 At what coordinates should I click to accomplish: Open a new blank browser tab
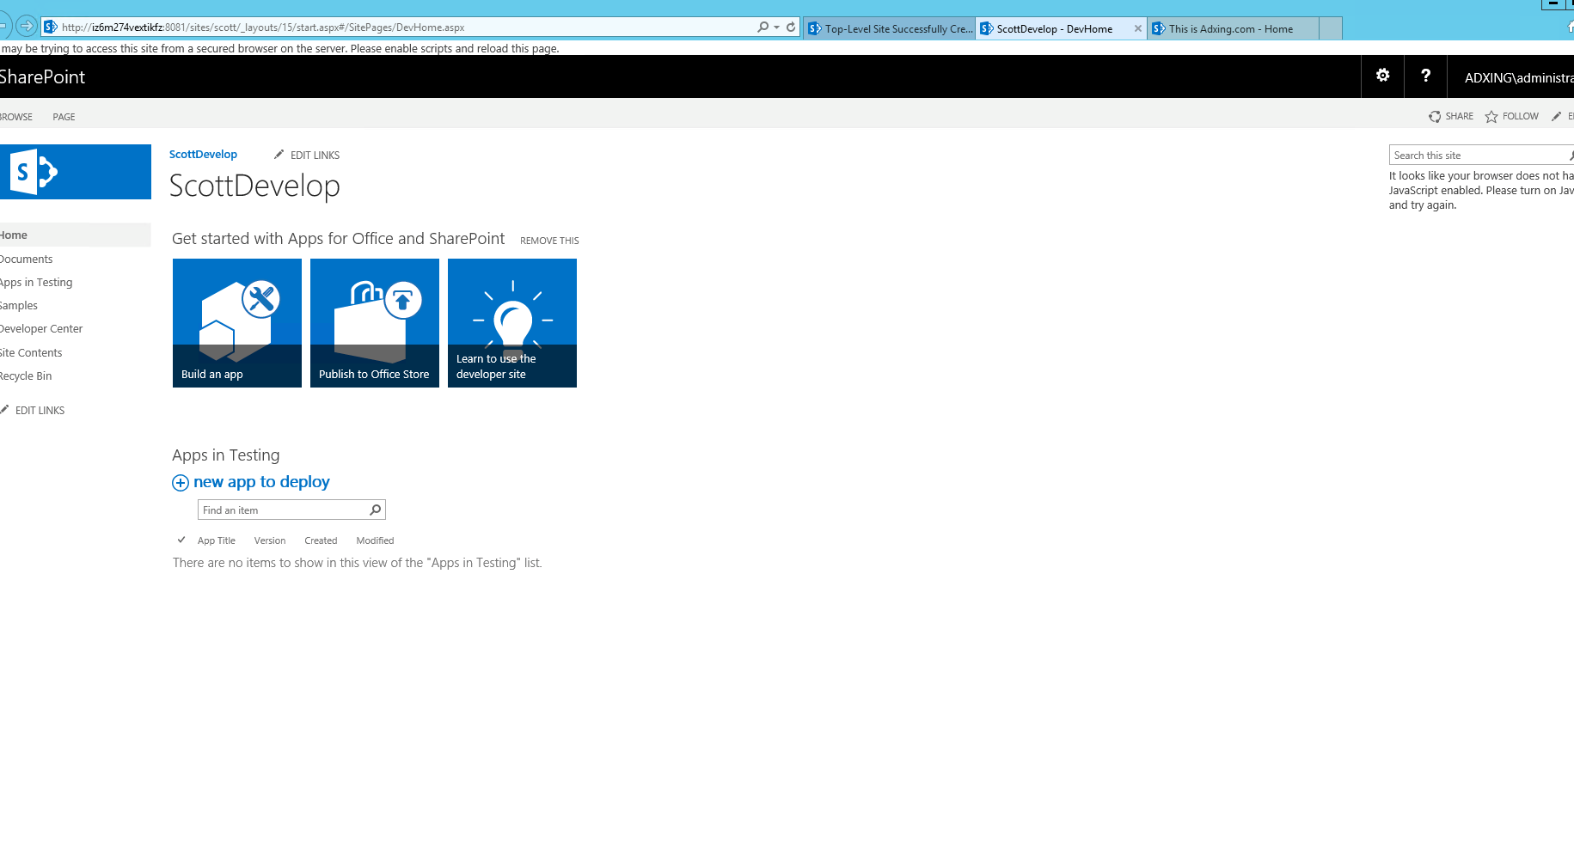pyautogui.click(x=1330, y=28)
